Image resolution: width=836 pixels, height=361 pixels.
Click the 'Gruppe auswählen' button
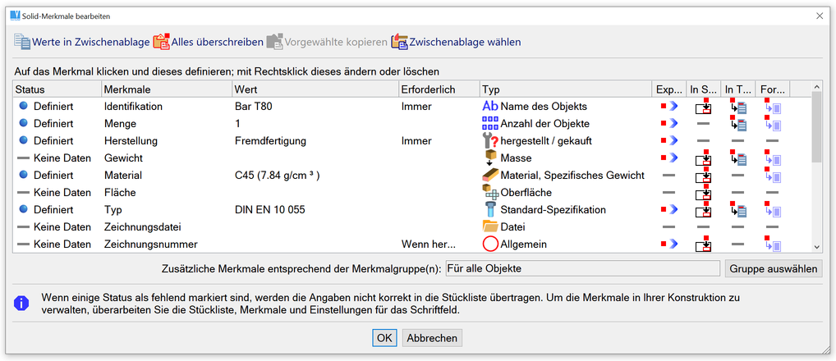point(773,268)
